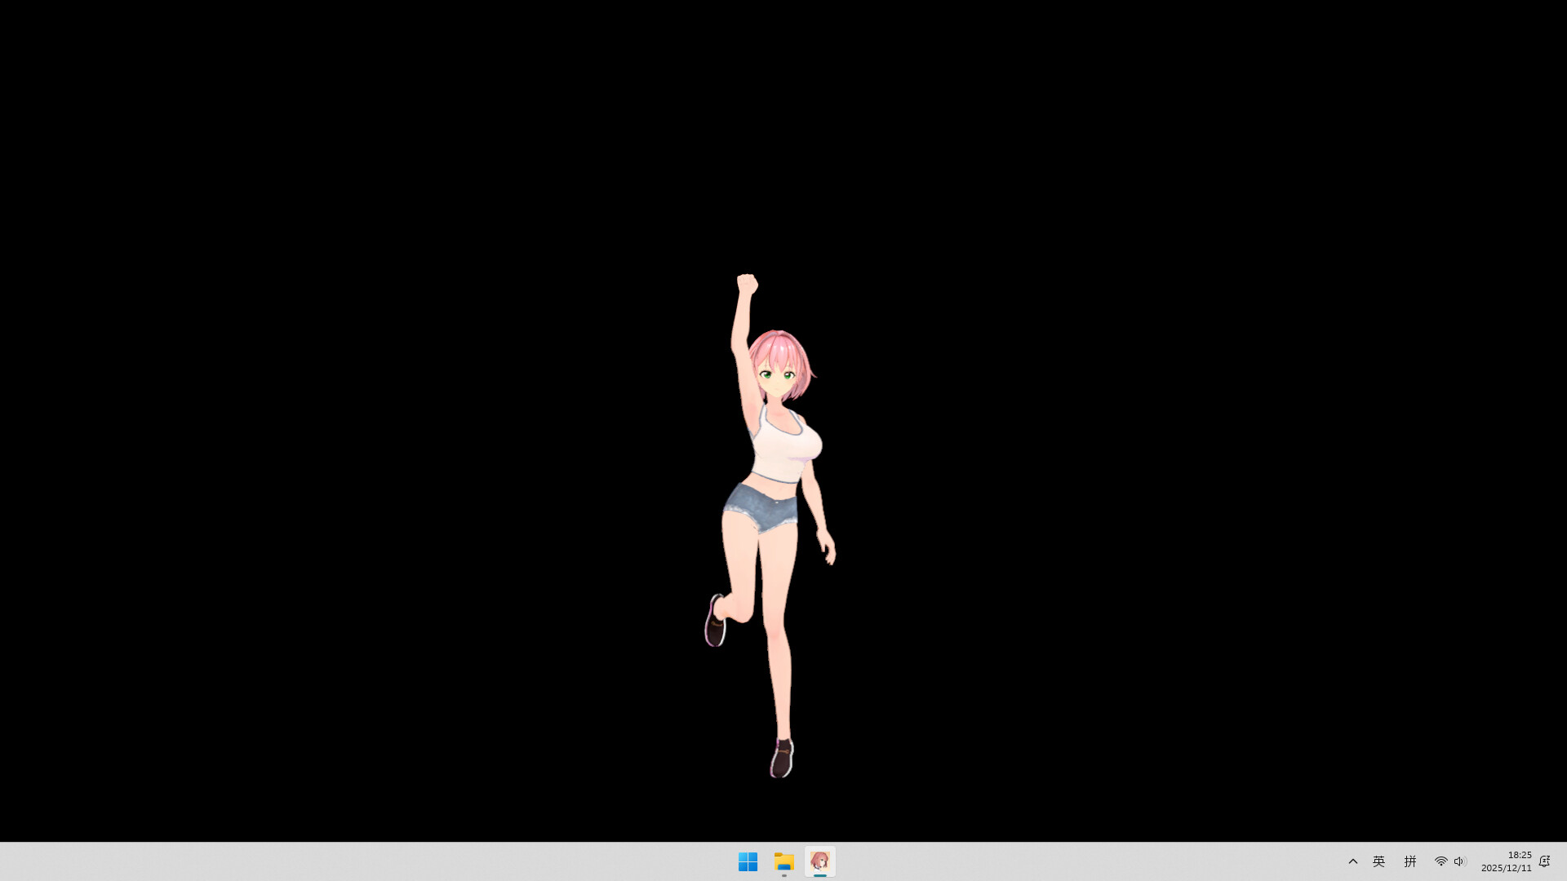The height and width of the screenshot is (881, 1567).
Task: Launch File Explorer from the taskbar
Action: point(783,861)
